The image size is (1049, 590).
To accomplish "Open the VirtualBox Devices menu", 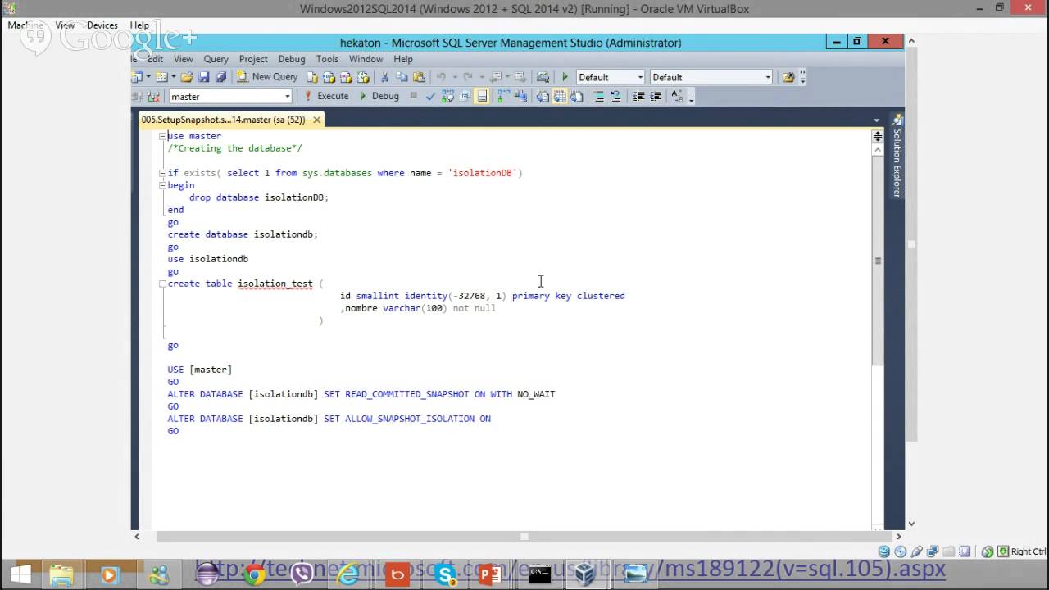I will click(102, 25).
